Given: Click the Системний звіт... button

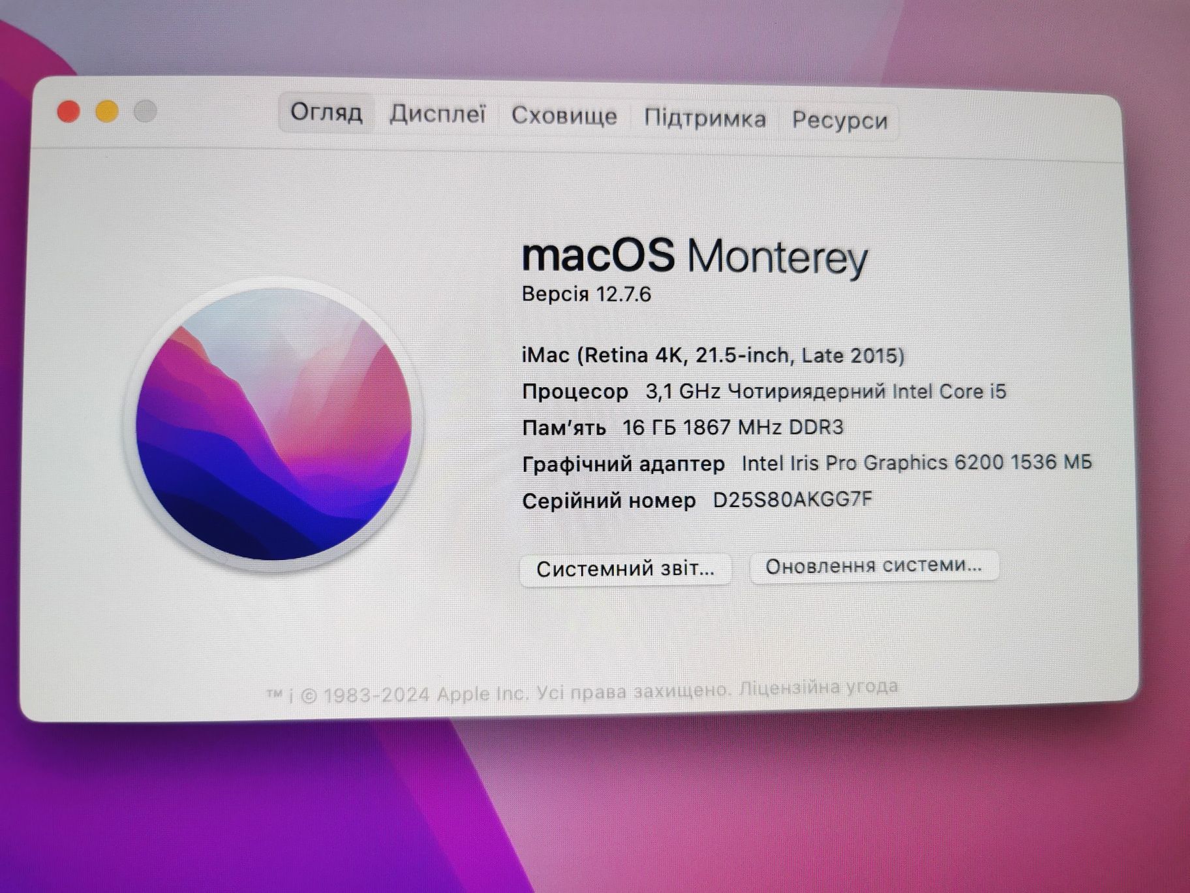Looking at the screenshot, I should [x=626, y=569].
